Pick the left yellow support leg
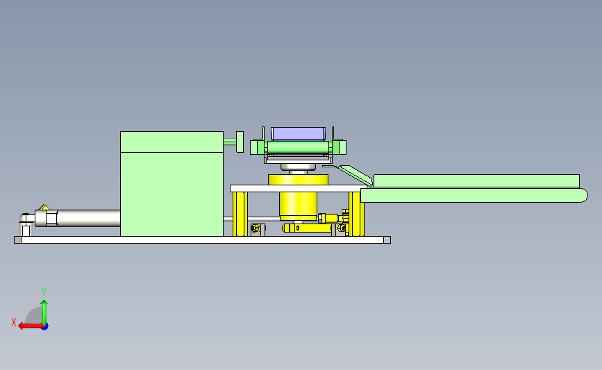Screen dimensions: 602x370 pyautogui.click(x=240, y=214)
